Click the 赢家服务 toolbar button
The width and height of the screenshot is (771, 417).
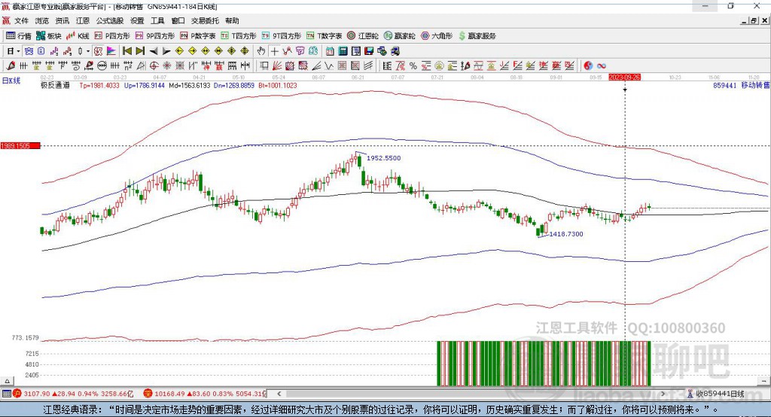[x=477, y=35]
